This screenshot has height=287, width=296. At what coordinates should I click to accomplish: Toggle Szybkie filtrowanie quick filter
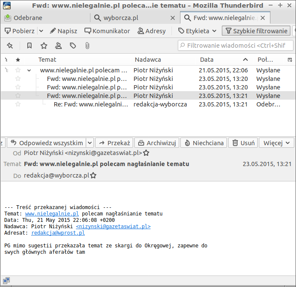256,31
